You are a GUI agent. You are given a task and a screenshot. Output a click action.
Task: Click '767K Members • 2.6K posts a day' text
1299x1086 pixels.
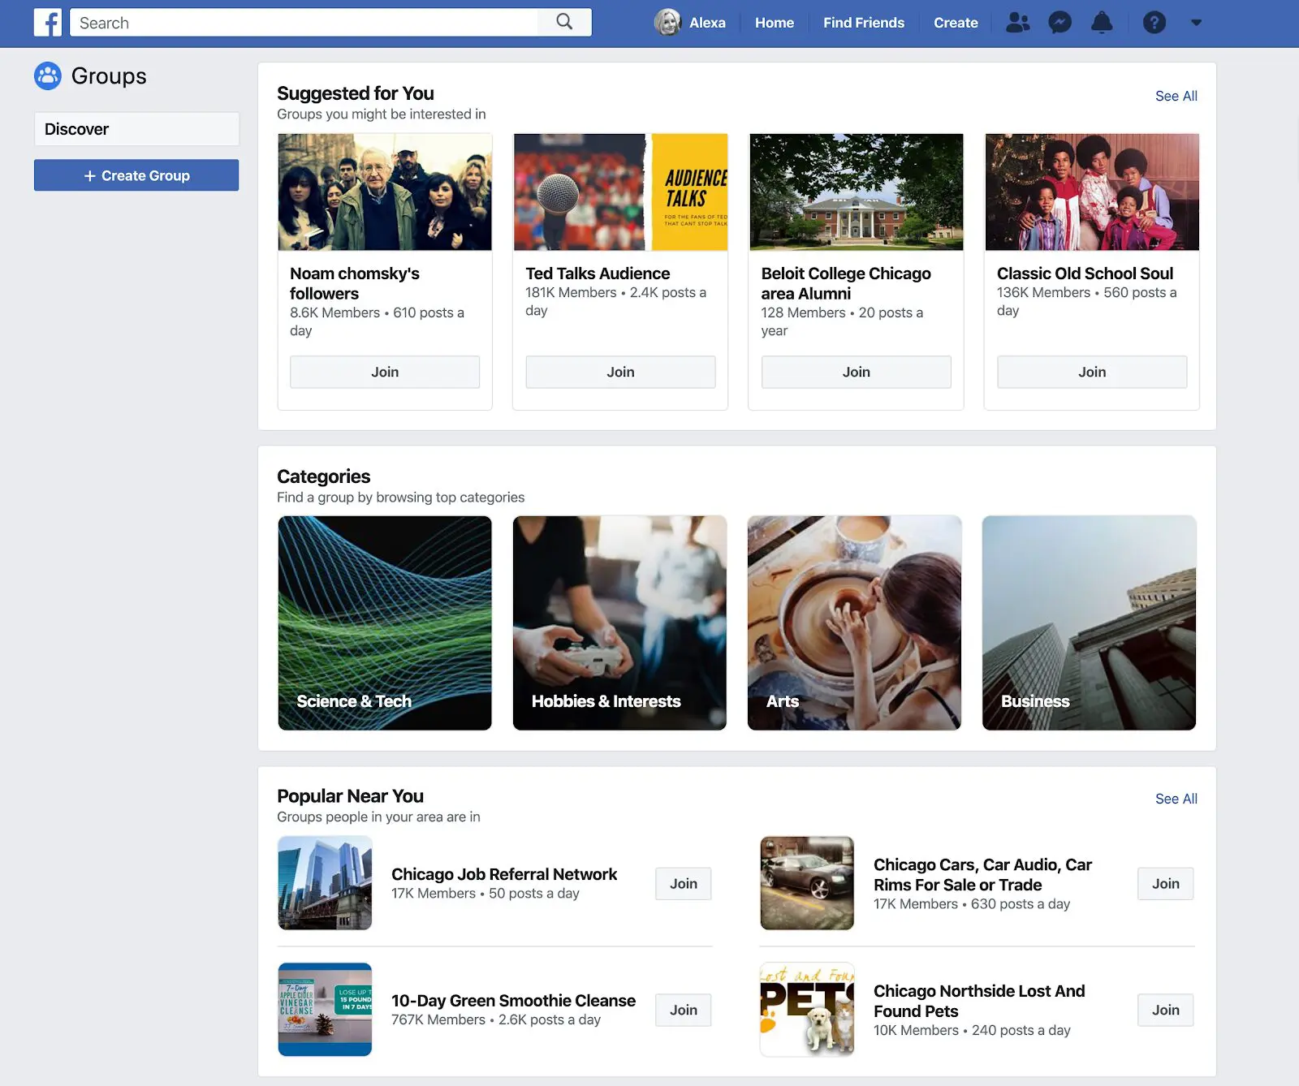496,1020
